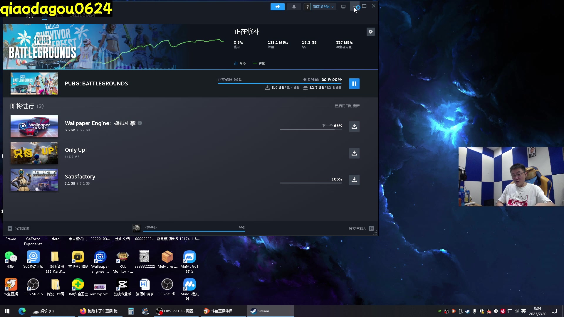Open the MuMu多开器12 desktop icon
The width and height of the screenshot is (564, 317).
pos(189,262)
